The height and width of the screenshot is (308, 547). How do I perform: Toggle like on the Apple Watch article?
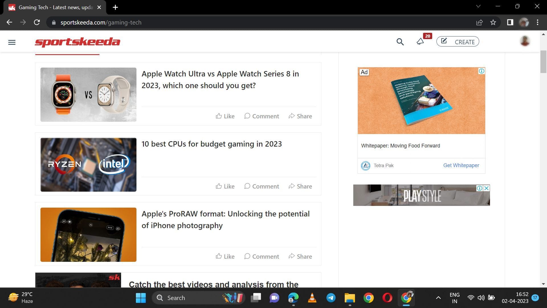click(225, 116)
